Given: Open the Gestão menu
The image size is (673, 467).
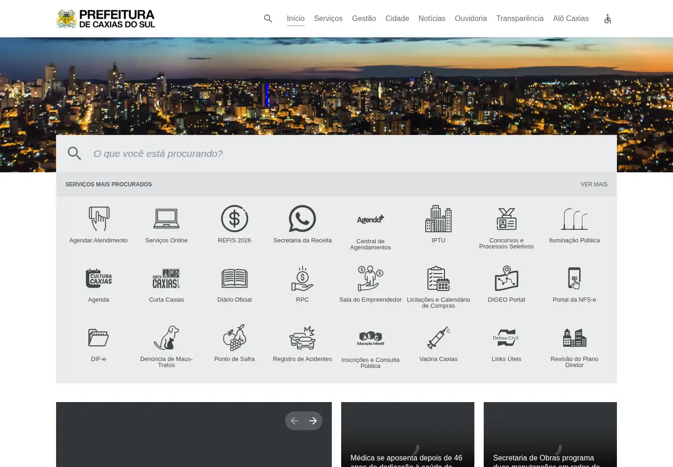Looking at the screenshot, I should coord(364,19).
